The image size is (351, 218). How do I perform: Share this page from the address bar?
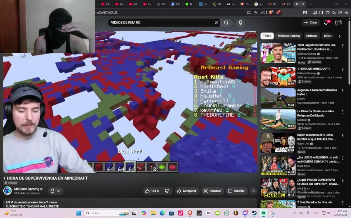click(x=263, y=12)
